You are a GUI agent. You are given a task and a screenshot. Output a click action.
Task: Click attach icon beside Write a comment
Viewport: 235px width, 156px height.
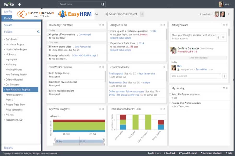pos(225,76)
